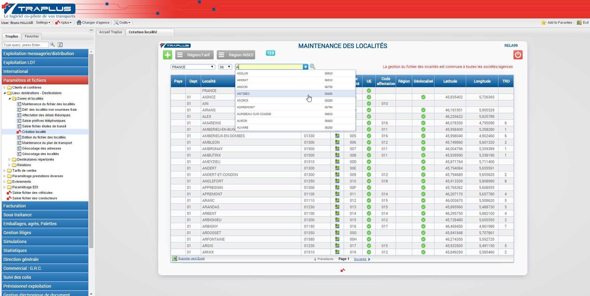590x296 pixels.
Task: Expand the Tarifs de ventes folder
Action: click(4, 170)
